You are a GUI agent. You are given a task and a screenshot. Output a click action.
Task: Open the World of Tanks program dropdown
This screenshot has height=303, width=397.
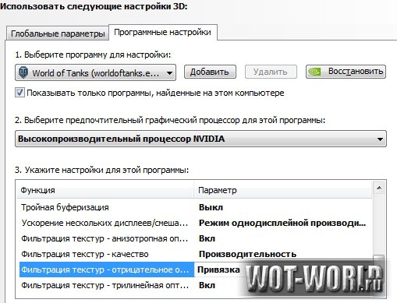click(x=95, y=72)
